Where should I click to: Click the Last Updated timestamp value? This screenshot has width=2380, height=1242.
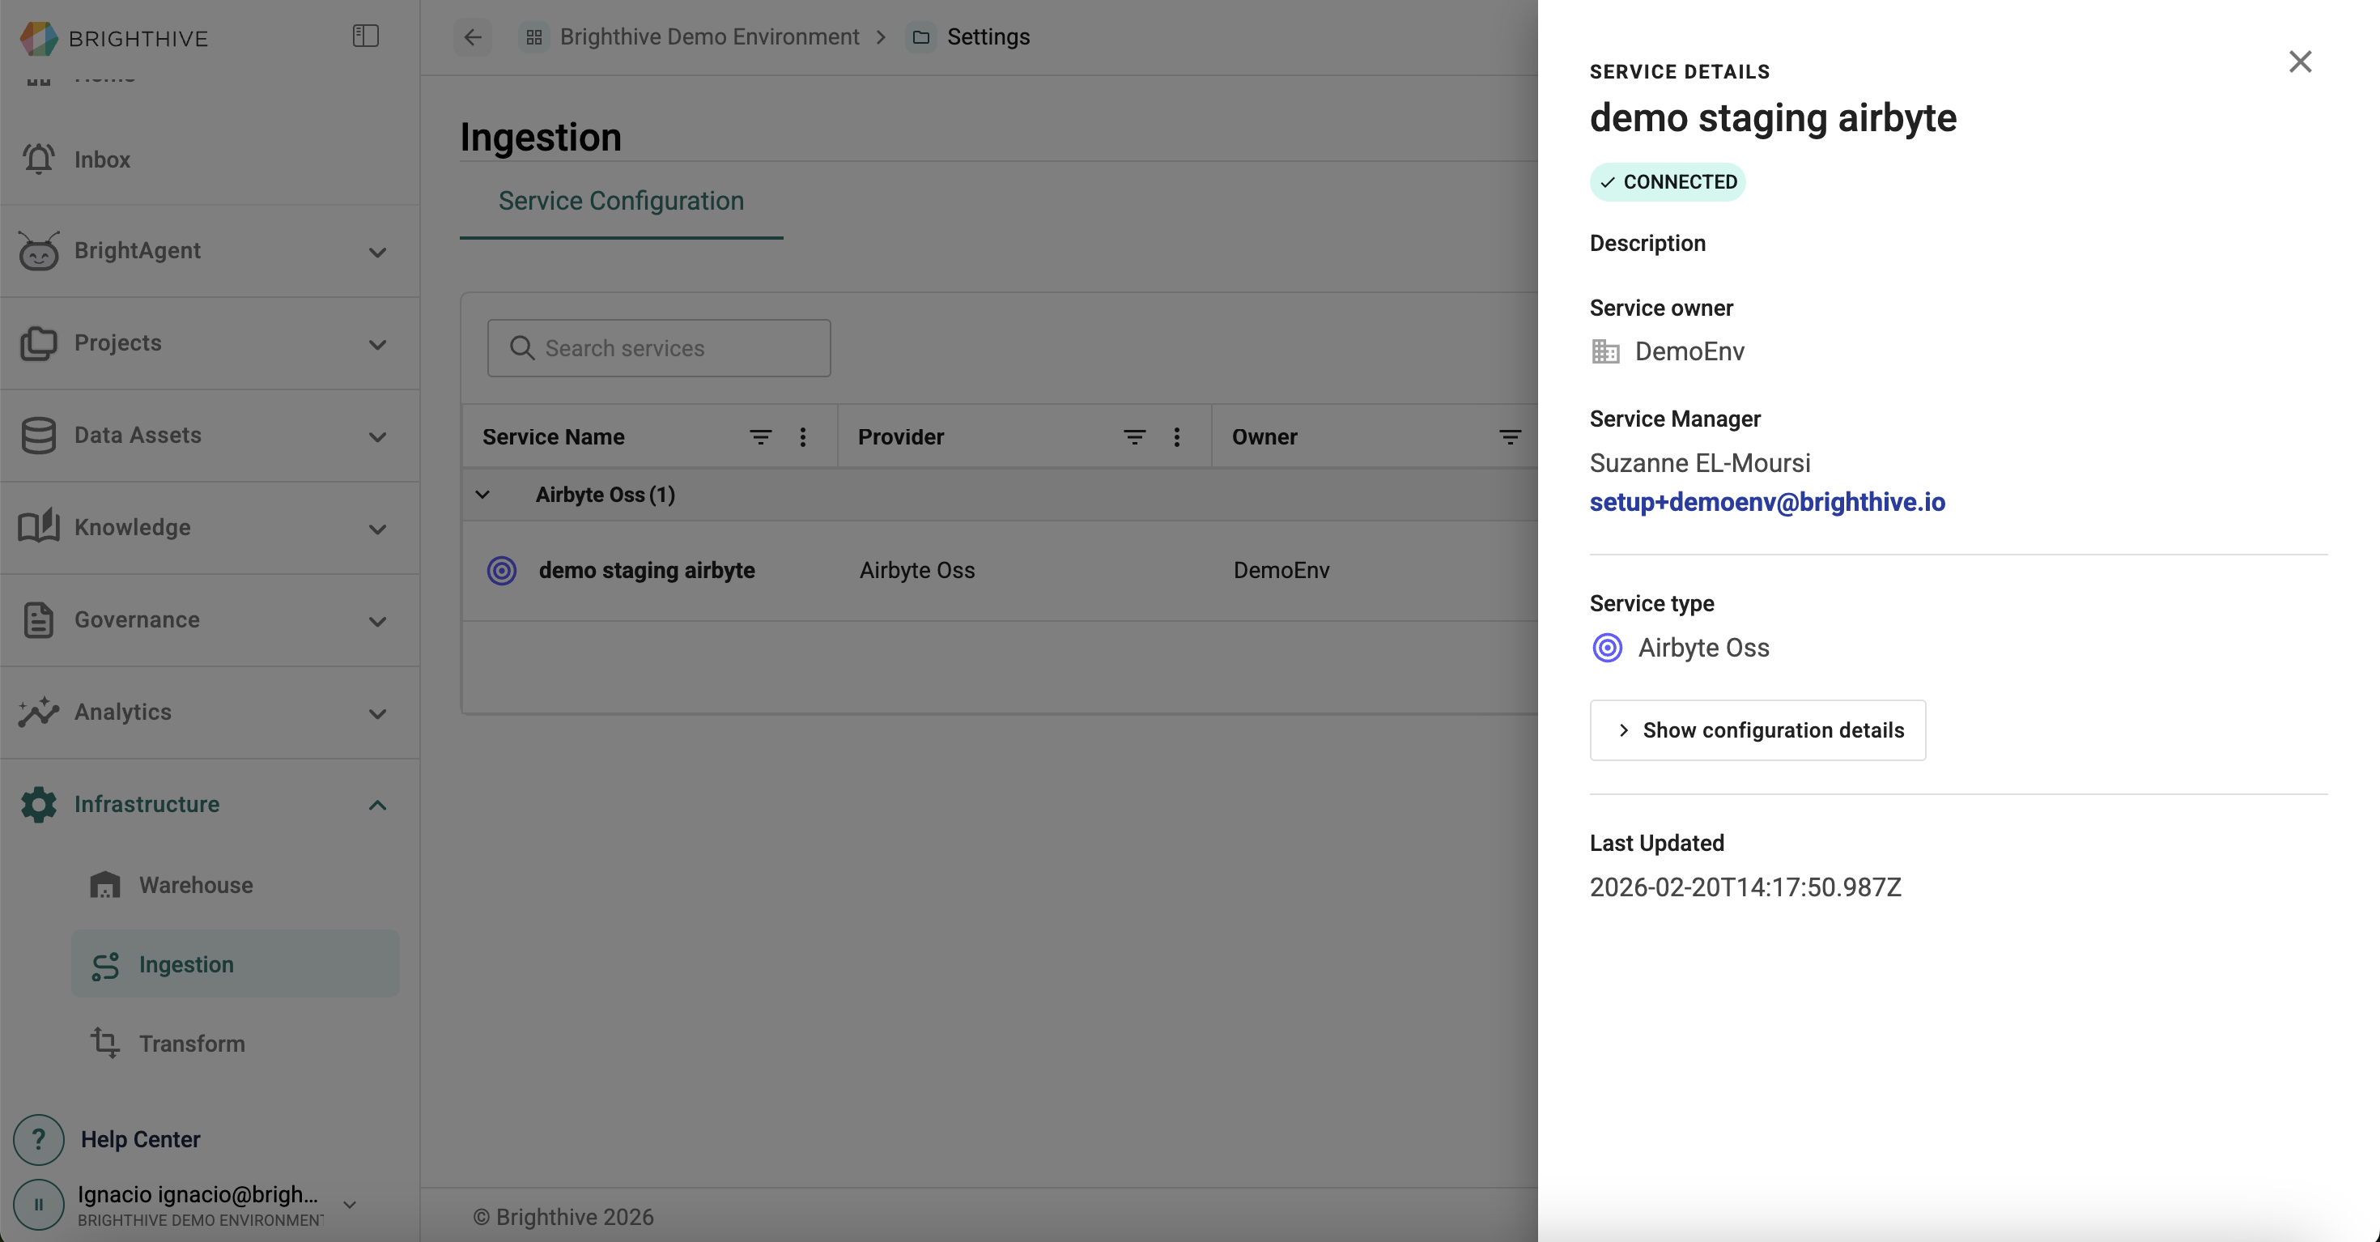(1745, 887)
